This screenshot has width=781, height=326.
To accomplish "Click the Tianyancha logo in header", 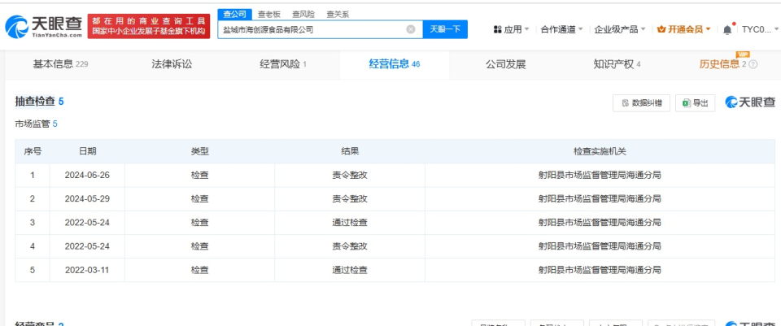I will pyautogui.click(x=44, y=26).
